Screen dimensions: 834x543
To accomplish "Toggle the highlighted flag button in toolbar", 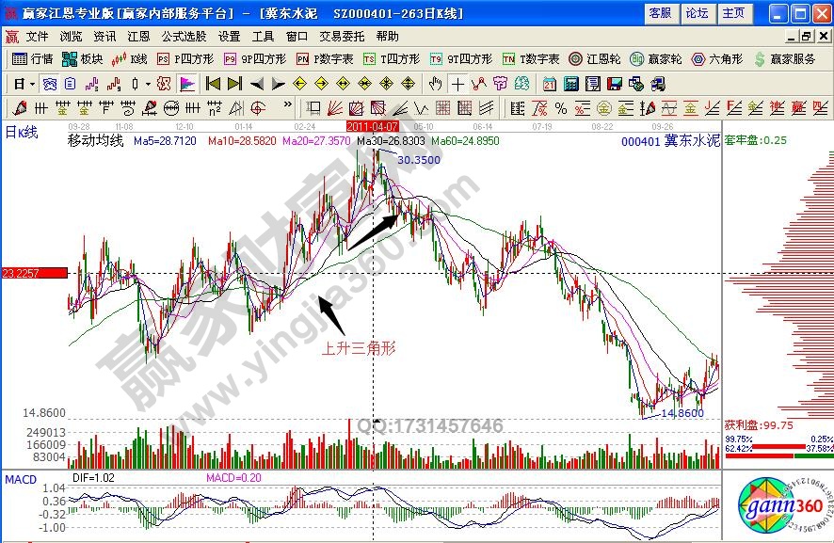I will click(185, 83).
